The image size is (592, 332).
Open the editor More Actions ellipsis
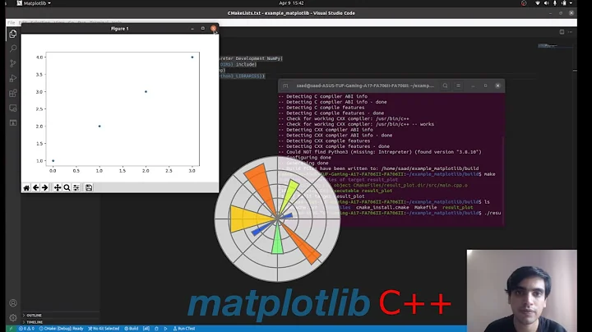570,32
